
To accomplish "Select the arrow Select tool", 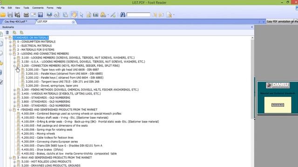I will coord(81,15).
